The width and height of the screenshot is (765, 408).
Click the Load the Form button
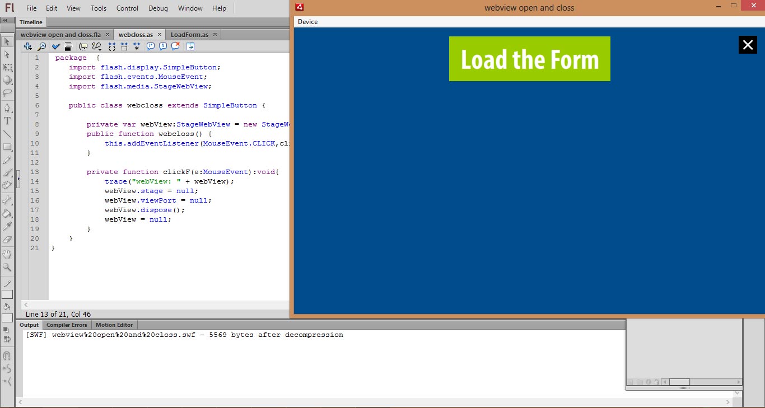point(529,59)
